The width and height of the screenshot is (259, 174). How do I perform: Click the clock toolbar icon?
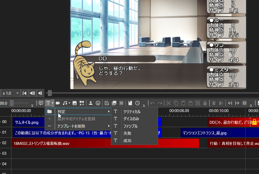[138, 103]
